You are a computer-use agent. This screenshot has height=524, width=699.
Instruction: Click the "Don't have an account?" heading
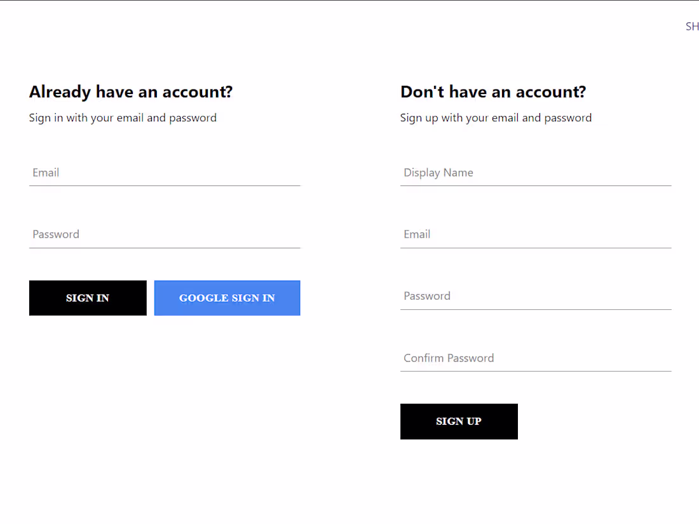point(493,92)
